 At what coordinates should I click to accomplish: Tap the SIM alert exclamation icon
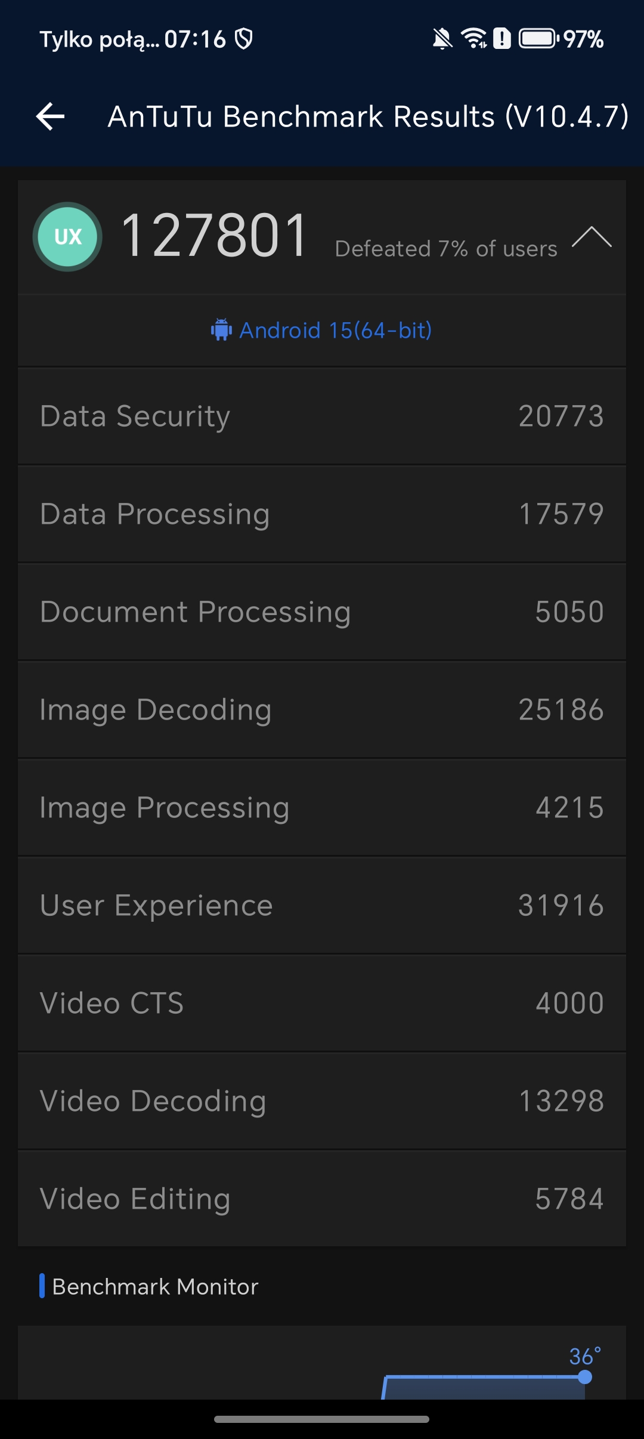(502, 39)
